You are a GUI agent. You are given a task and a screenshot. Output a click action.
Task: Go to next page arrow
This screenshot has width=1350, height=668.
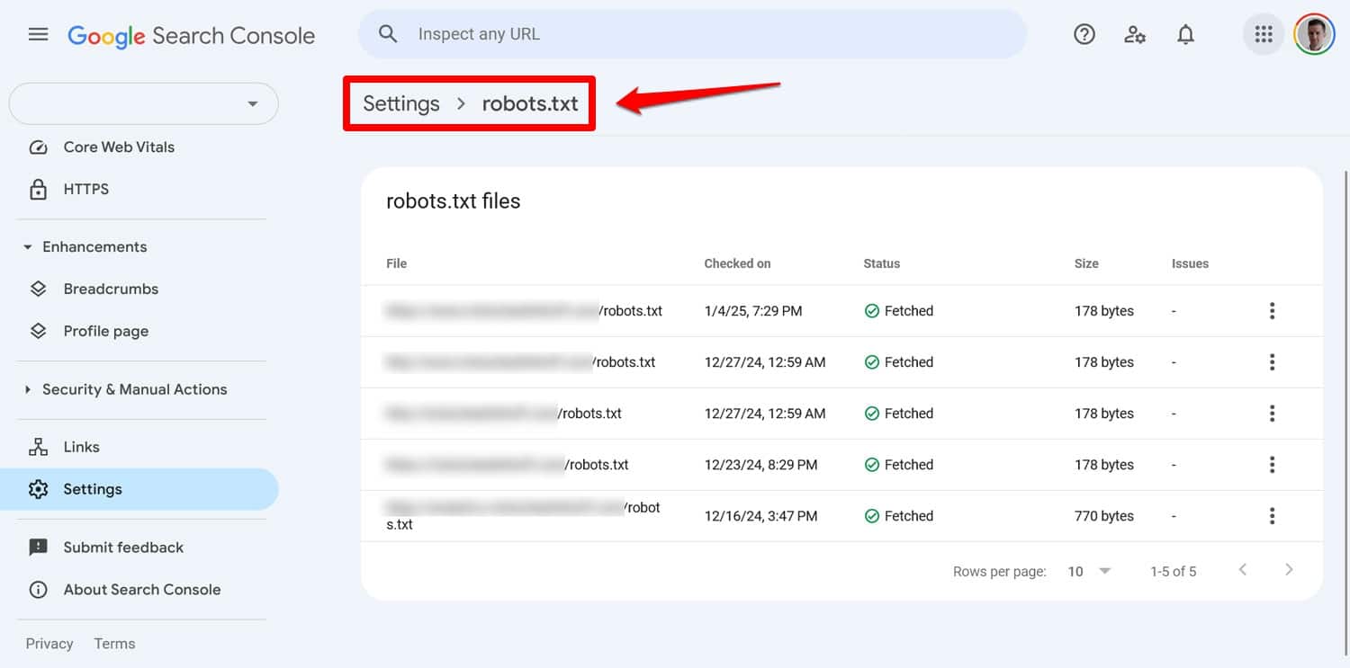point(1289,570)
